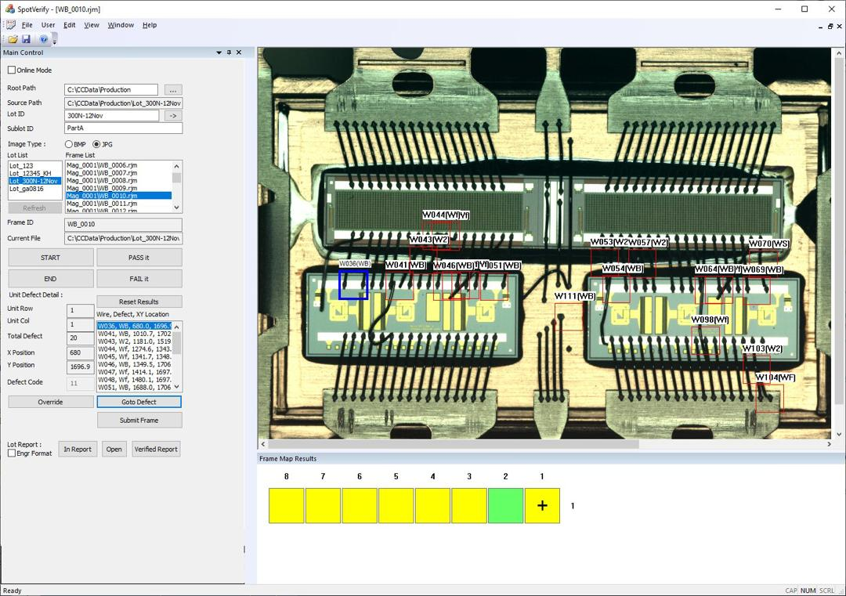Open the blue Help question mark icon
Viewport: 846px width, 596px height.
(x=44, y=39)
